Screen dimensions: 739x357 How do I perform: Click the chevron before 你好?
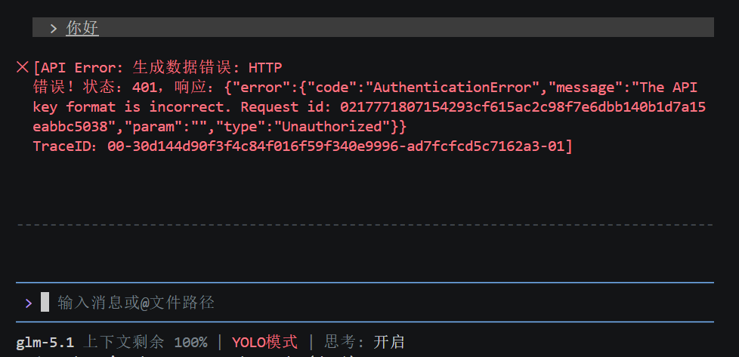[x=54, y=29]
